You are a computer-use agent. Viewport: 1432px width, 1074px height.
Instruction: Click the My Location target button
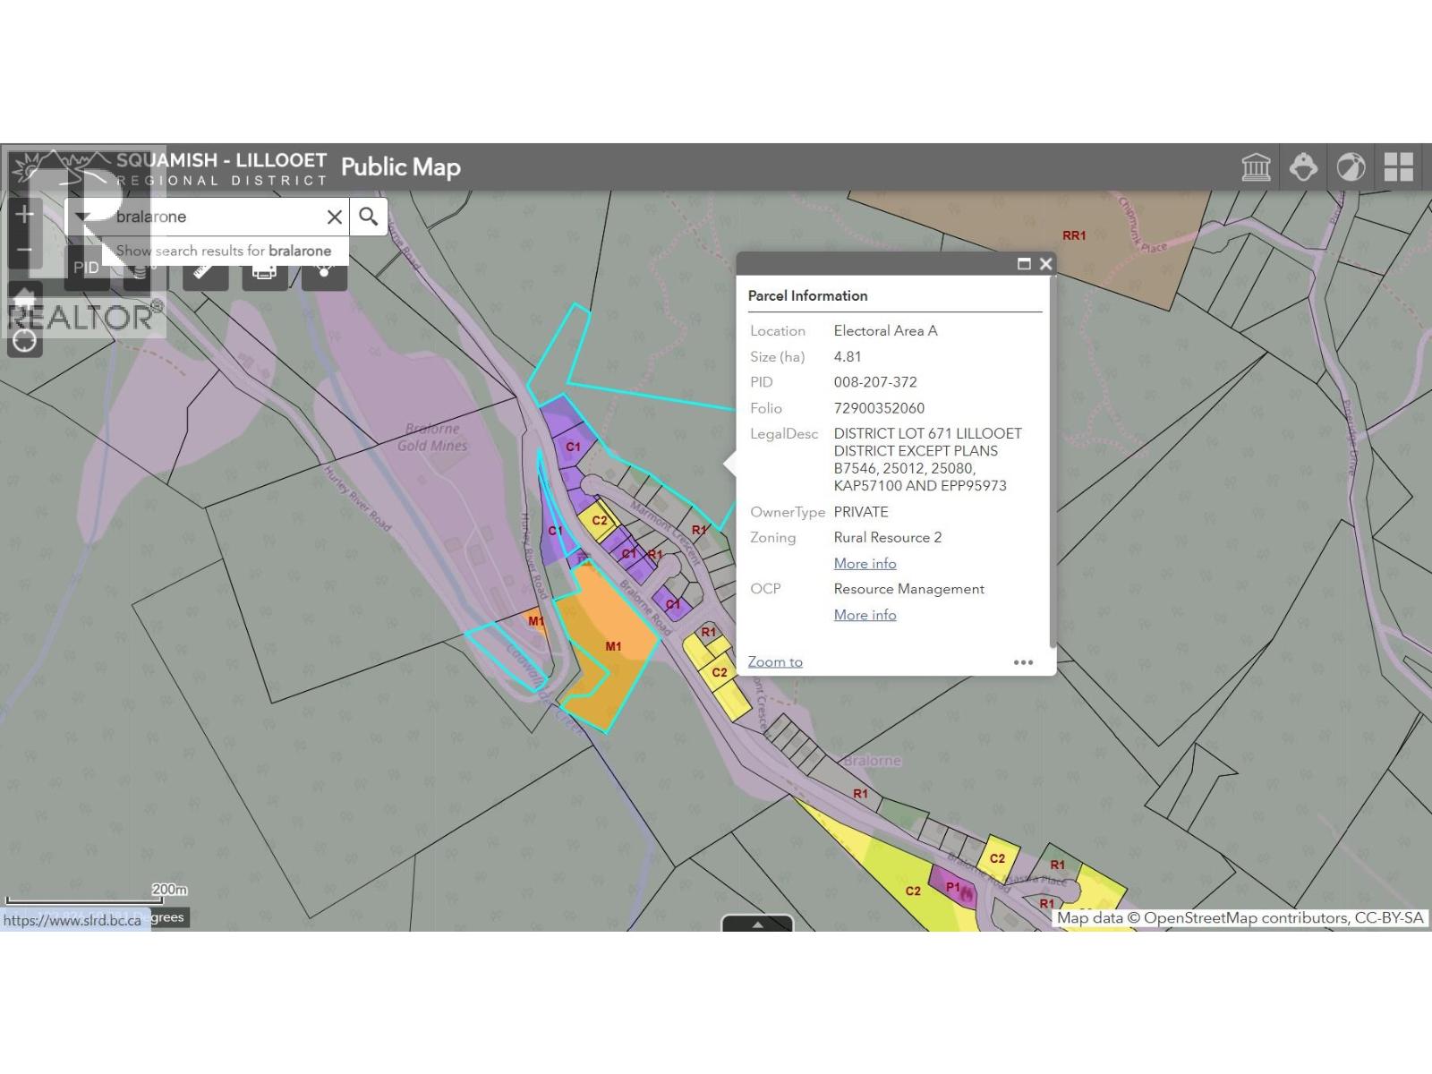(24, 341)
